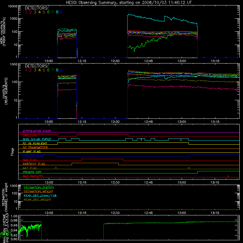The image size is (243, 243).
Task: Click detector 8 in the rear segments legend
Action: pyautogui.click(x=57, y=70)
